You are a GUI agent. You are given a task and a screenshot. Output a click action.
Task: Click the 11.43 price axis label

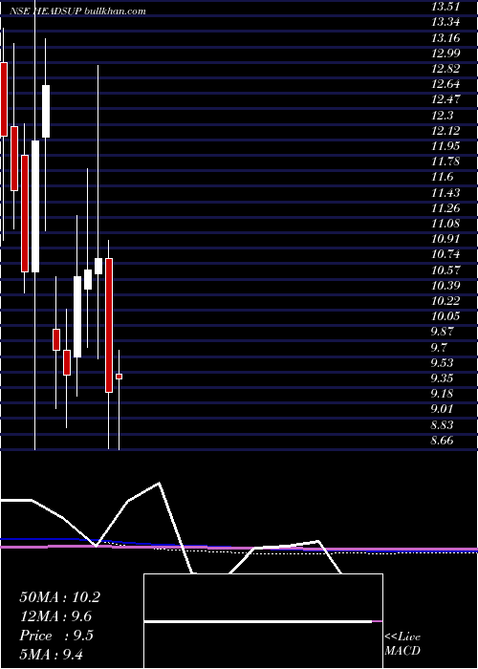(445, 193)
